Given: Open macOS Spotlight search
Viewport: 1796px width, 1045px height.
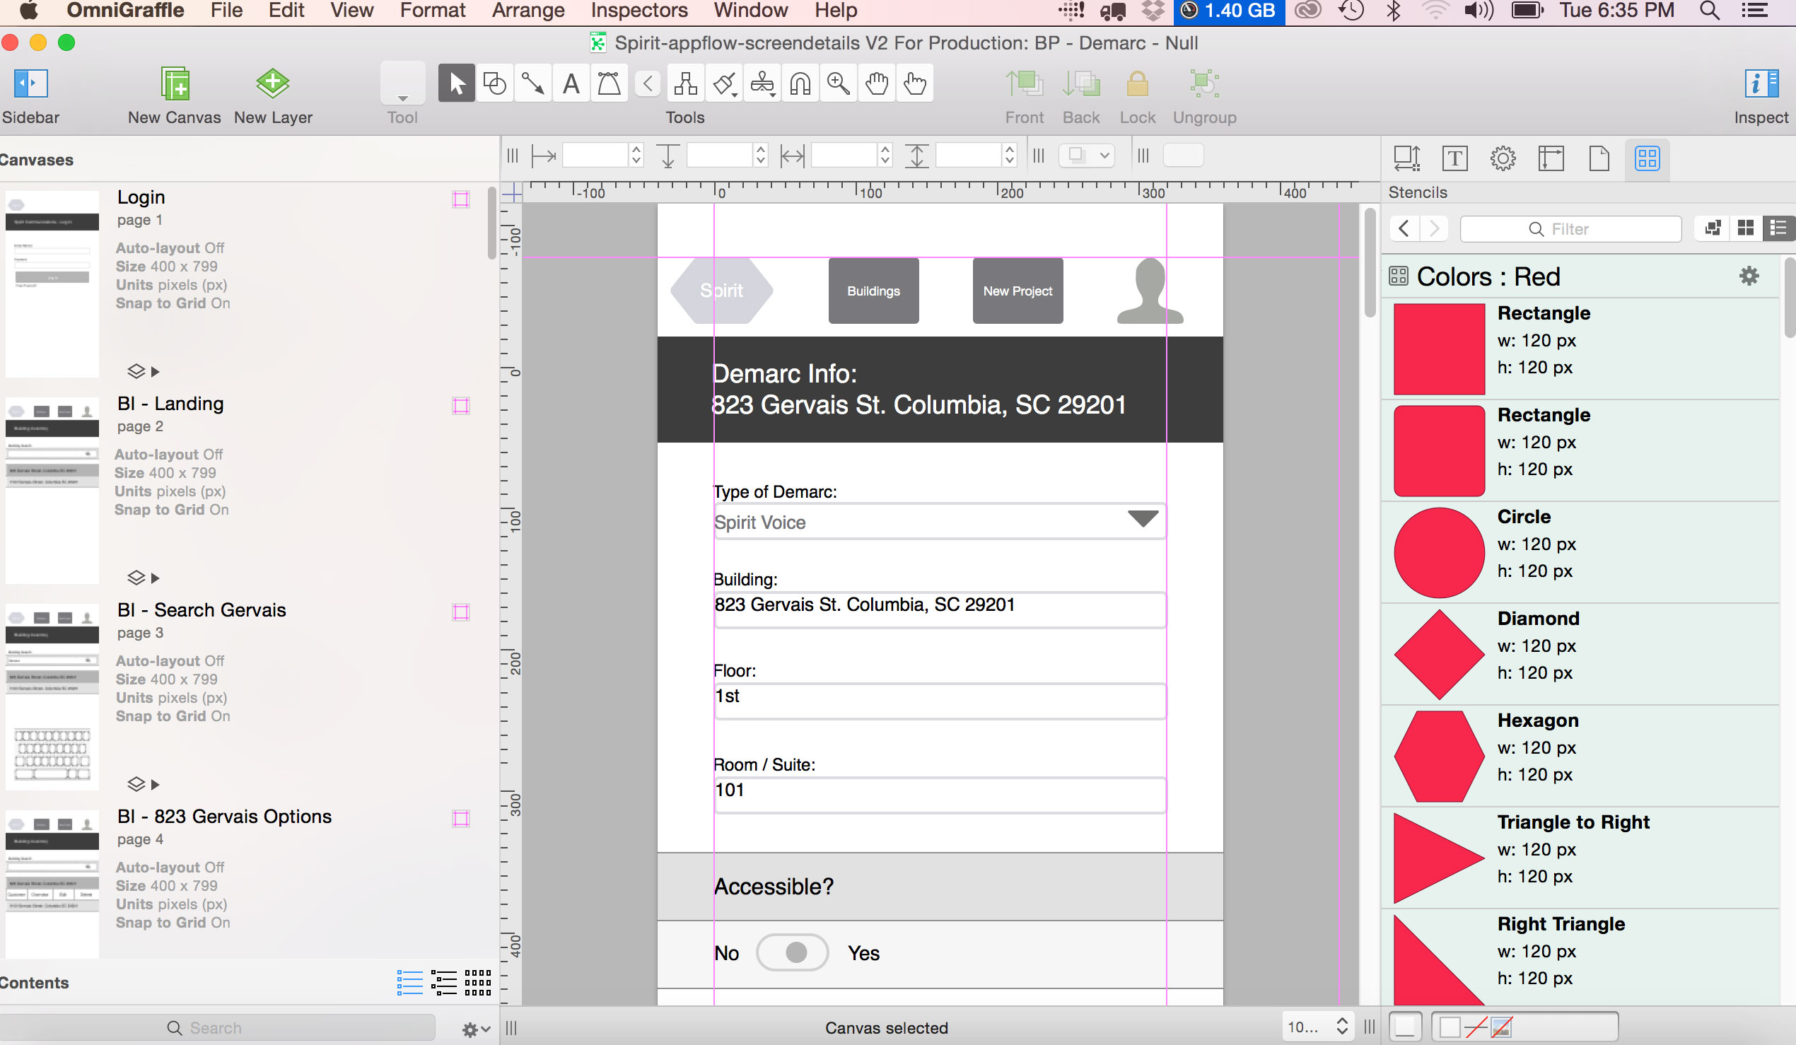Looking at the screenshot, I should [x=1709, y=11].
